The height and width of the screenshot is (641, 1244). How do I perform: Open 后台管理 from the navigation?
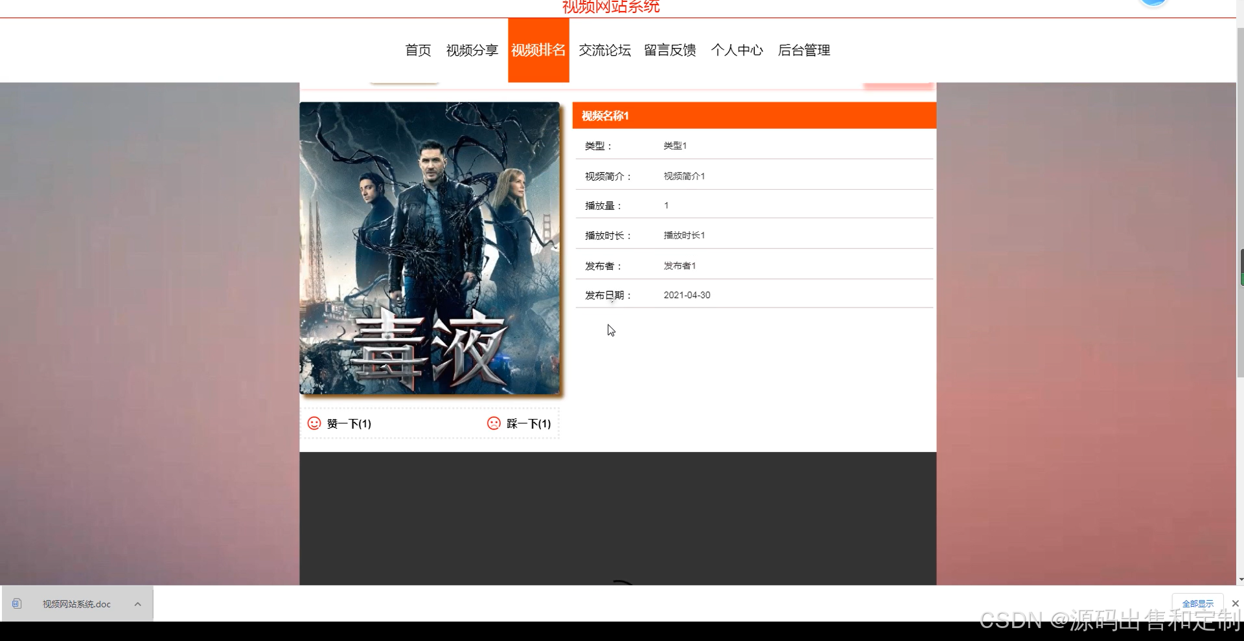803,51
